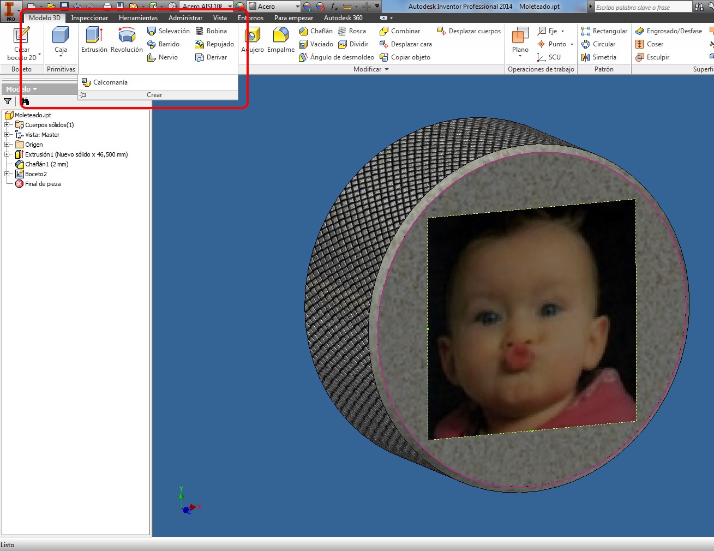Select the Repujado tool
Image resolution: width=714 pixels, height=551 pixels.
214,44
